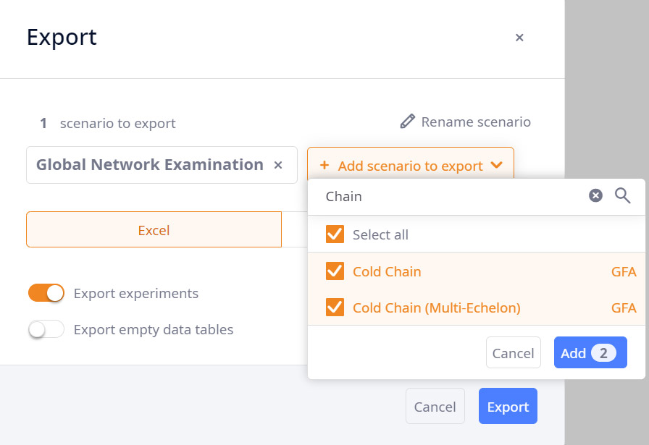The width and height of the screenshot is (649, 445).
Task: Select the Excel format tab
Action: pyautogui.click(x=154, y=229)
